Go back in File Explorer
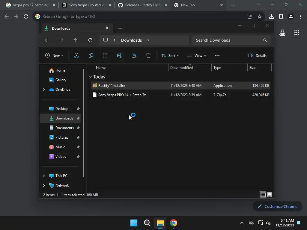The image size is (307, 230). click(x=47, y=40)
